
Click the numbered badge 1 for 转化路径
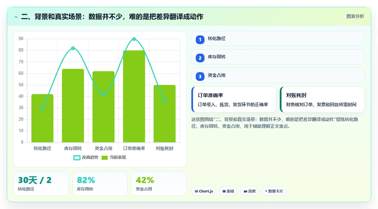tap(200, 39)
